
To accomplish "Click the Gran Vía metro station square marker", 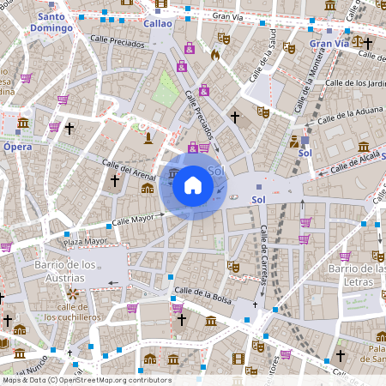I will [329, 31].
